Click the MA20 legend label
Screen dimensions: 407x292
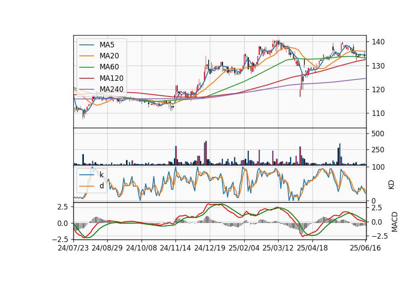point(109,56)
